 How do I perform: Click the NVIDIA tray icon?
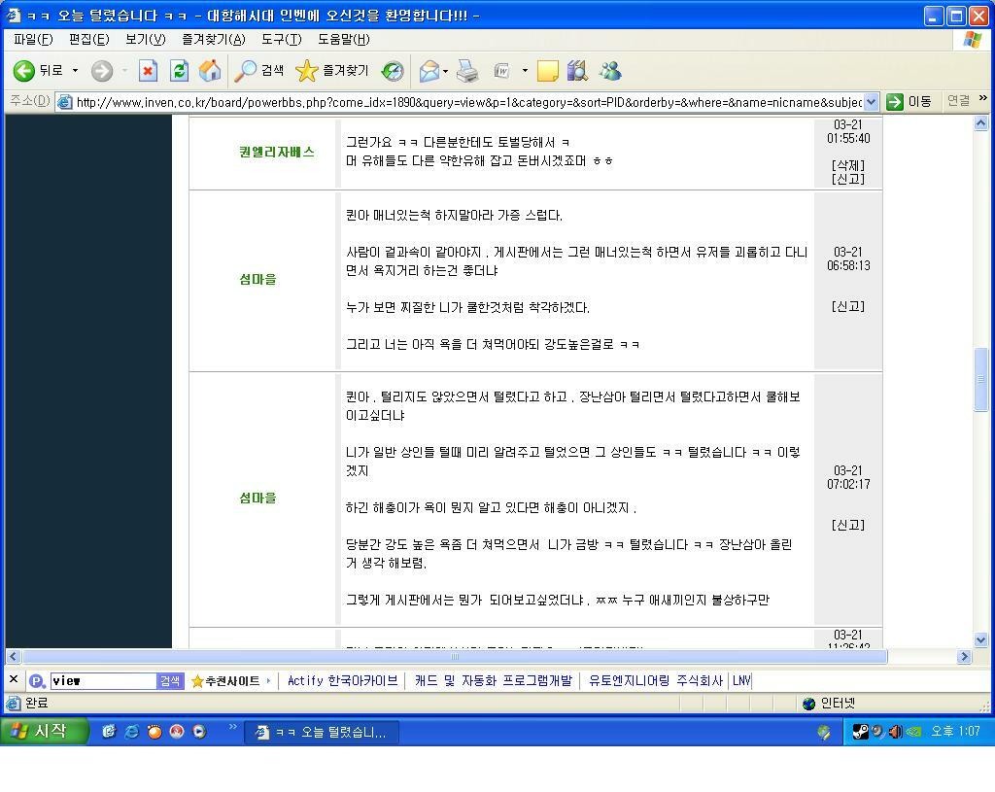pyautogui.click(x=912, y=732)
